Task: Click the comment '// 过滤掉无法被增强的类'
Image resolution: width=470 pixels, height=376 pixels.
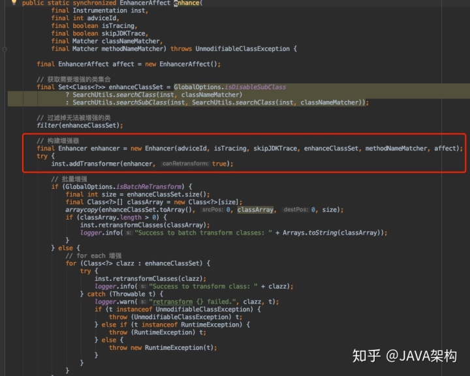Action: click(x=74, y=118)
